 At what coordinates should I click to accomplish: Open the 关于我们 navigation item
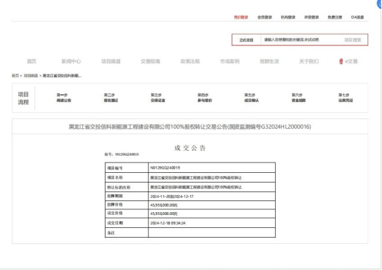[x=309, y=61]
